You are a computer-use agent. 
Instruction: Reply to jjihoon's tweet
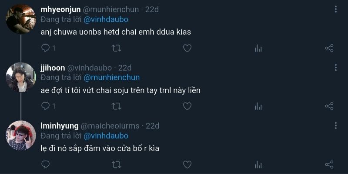(46, 106)
